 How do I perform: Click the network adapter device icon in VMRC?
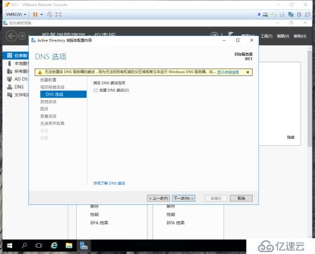(x=291, y=14)
